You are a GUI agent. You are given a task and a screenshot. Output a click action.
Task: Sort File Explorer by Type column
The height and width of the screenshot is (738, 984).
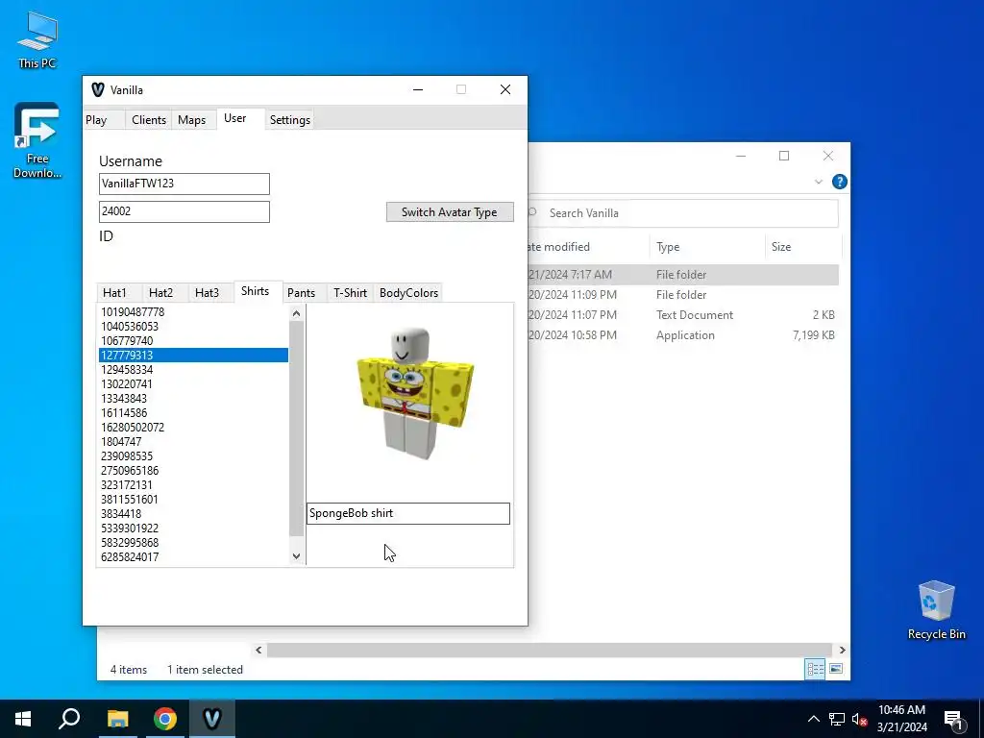click(x=706, y=247)
